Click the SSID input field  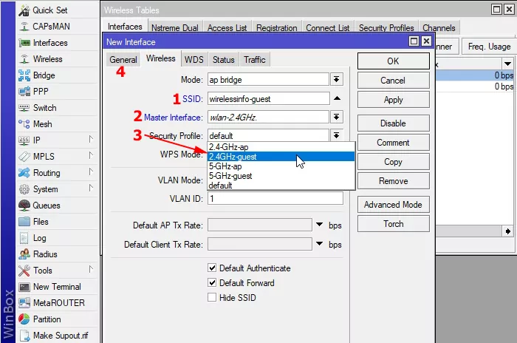point(268,99)
